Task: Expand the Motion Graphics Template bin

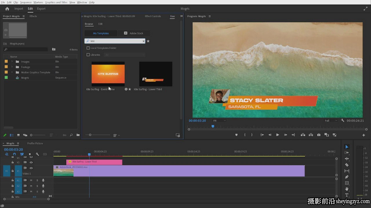Action: pyautogui.click(x=12, y=72)
